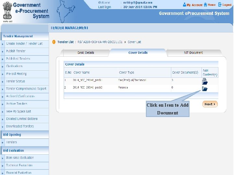Viewport: 234px width, 175px height.
Task: Click the My Account person icon
Action: click(185, 5)
